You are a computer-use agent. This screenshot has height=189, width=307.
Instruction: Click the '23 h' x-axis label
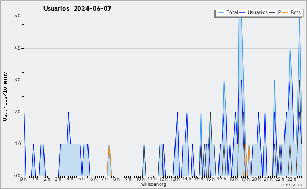(291, 179)
